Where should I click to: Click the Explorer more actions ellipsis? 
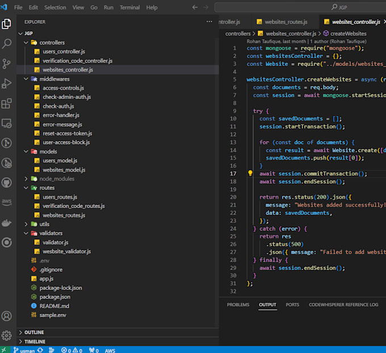(209, 22)
